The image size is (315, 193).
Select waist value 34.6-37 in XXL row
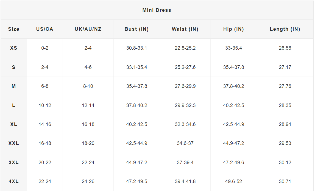pyautogui.click(x=185, y=143)
